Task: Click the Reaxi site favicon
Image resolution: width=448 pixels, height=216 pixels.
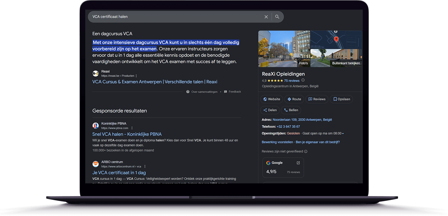Action: [96, 74]
